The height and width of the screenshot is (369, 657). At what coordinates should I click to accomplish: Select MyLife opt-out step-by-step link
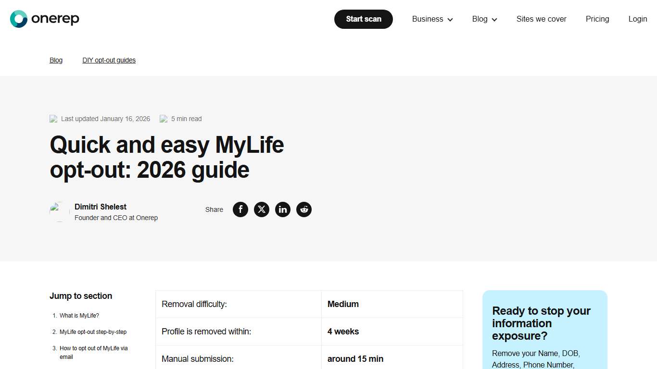point(93,332)
